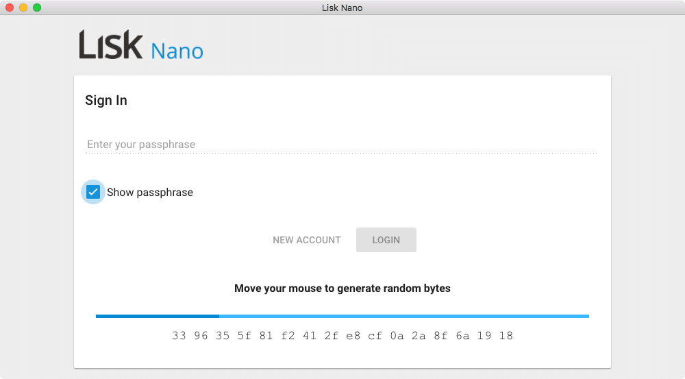The width and height of the screenshot is (685, 379).
Task: Click the Move your mouse instruction text
Action: (342, 289)
